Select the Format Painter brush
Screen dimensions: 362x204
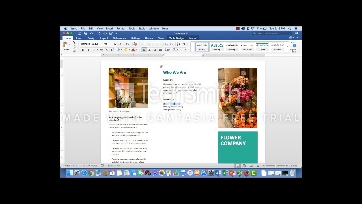click(x=74, y=51)
